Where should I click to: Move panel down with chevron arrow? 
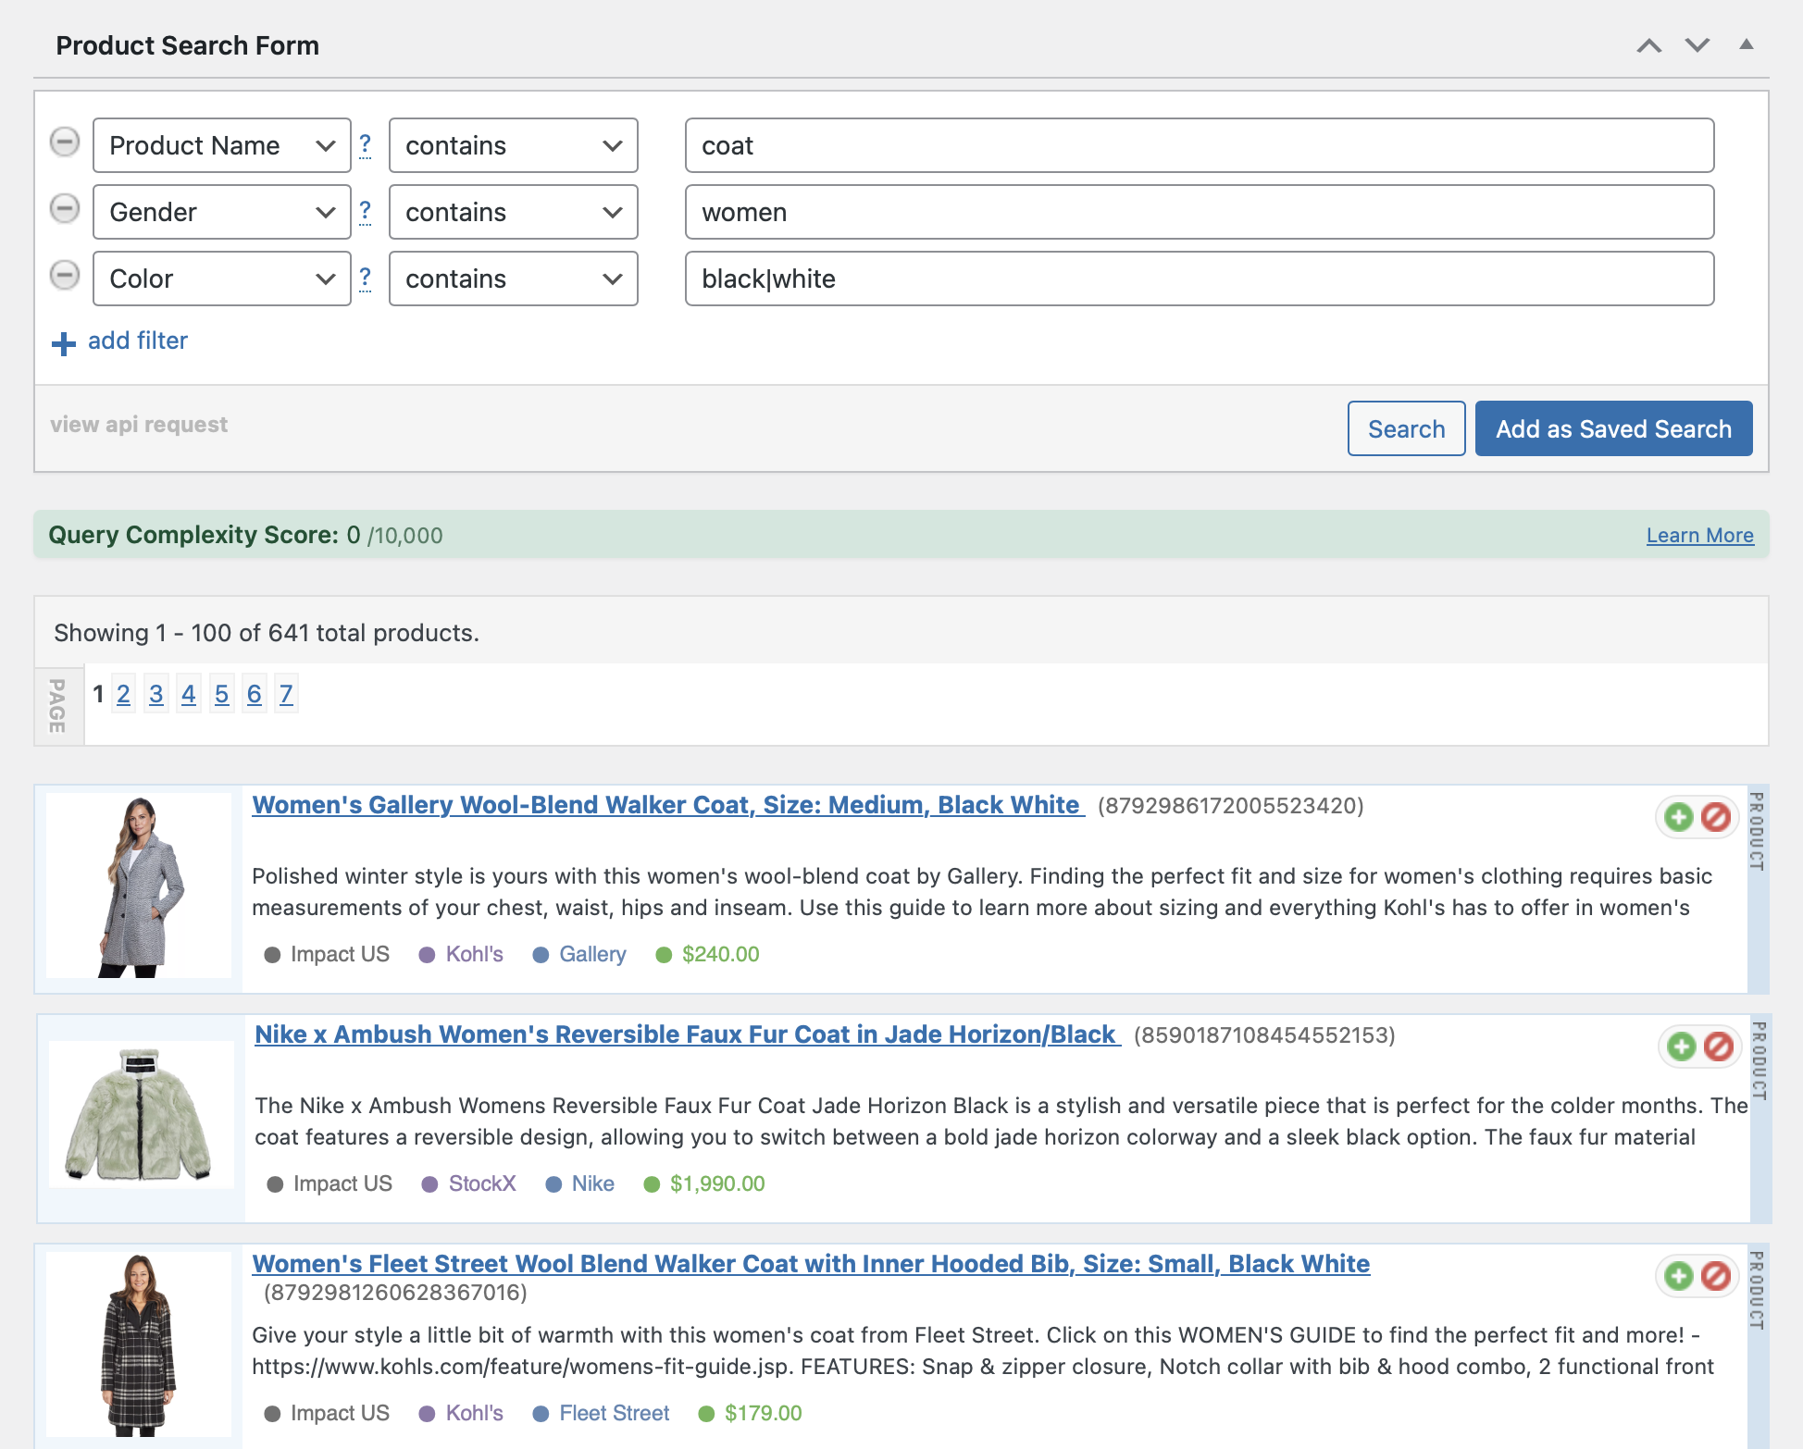1697,45
